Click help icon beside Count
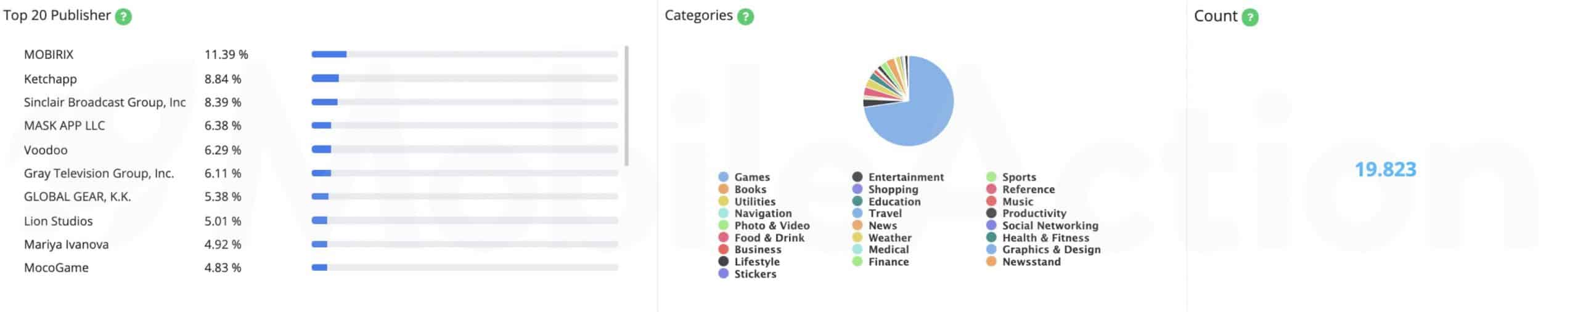1578x312 pixels. [1250, 17]
